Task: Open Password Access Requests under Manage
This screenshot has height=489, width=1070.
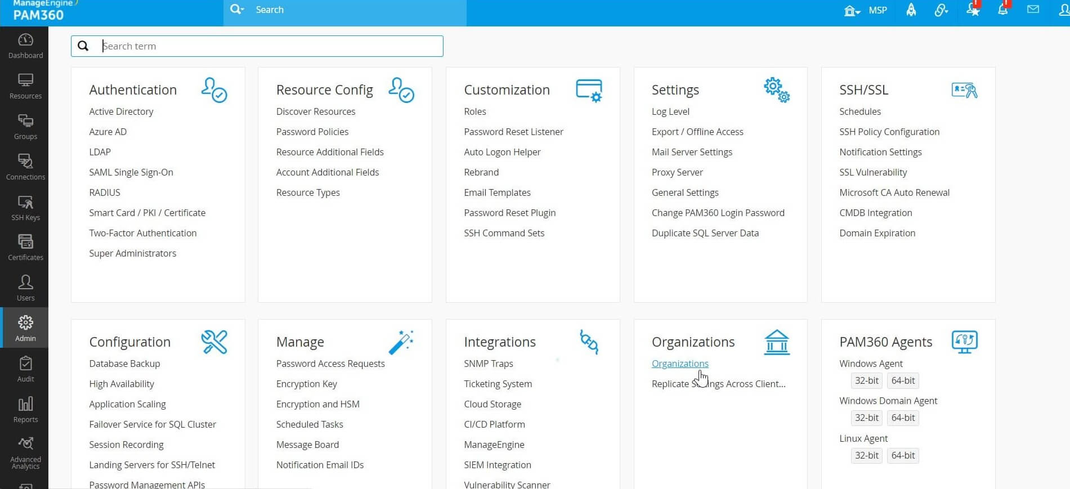Action: (330, 364)
